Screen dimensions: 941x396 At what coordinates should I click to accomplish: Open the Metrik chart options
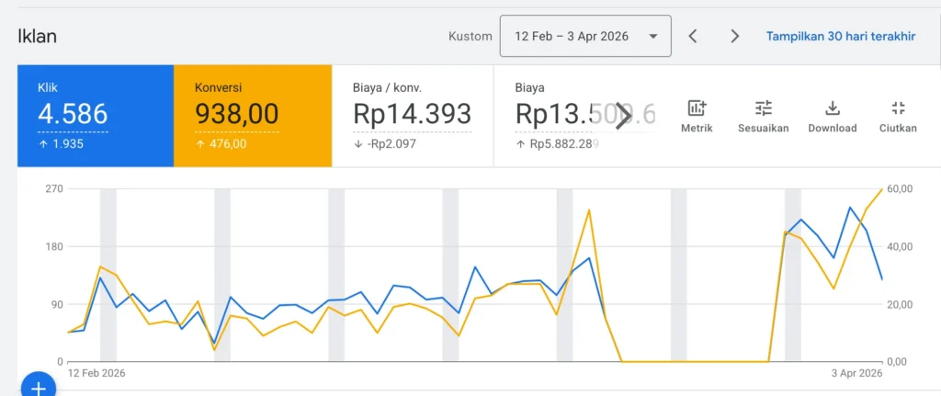[x=696, y=117]
